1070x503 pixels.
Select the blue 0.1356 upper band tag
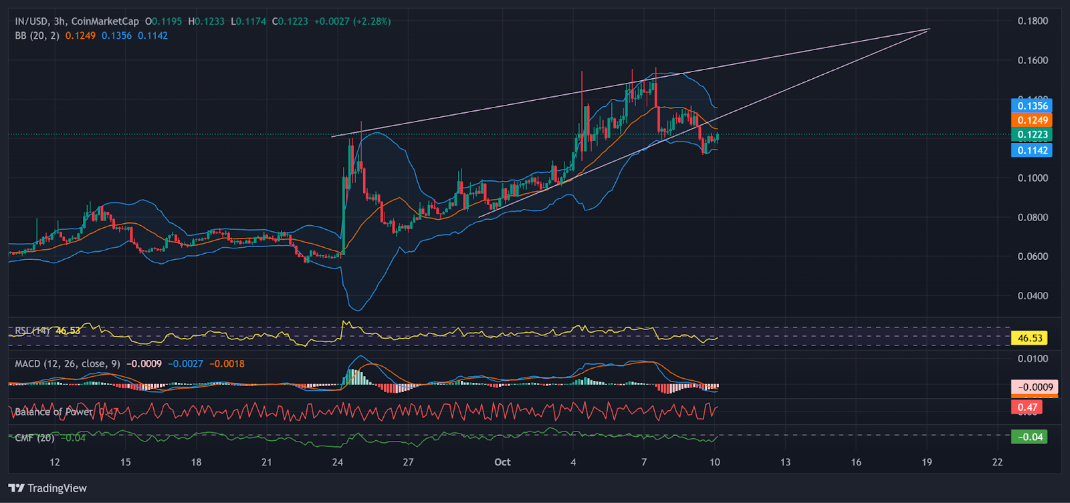[x=1032, y=106]
